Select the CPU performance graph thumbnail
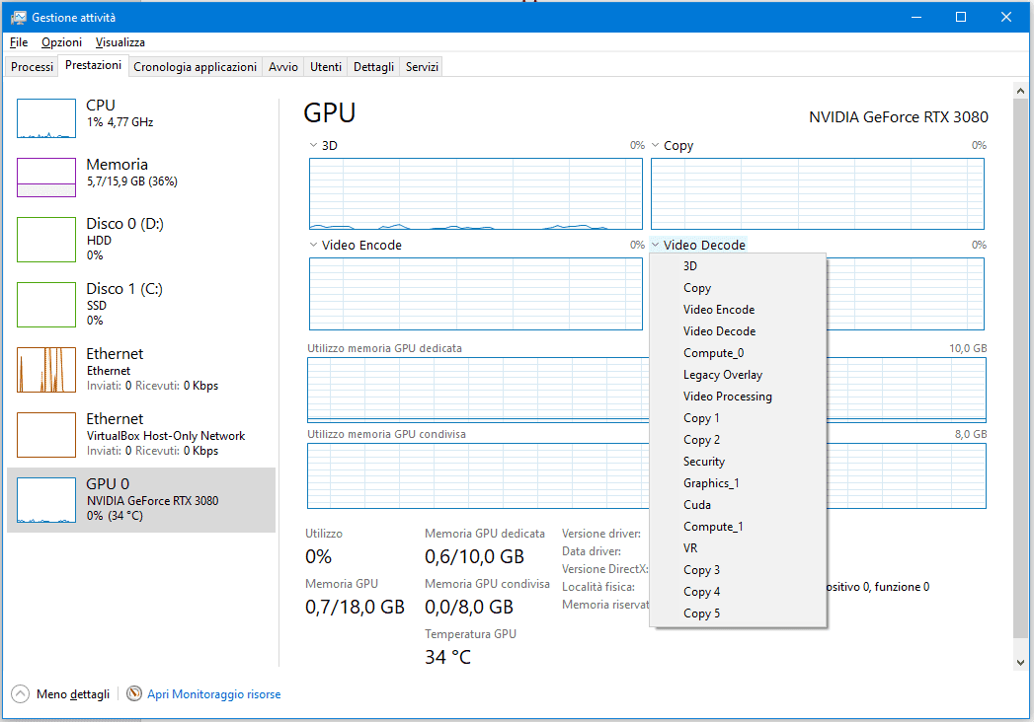Viewport: 1034px width, 722px height. click(x=46, y=118)
